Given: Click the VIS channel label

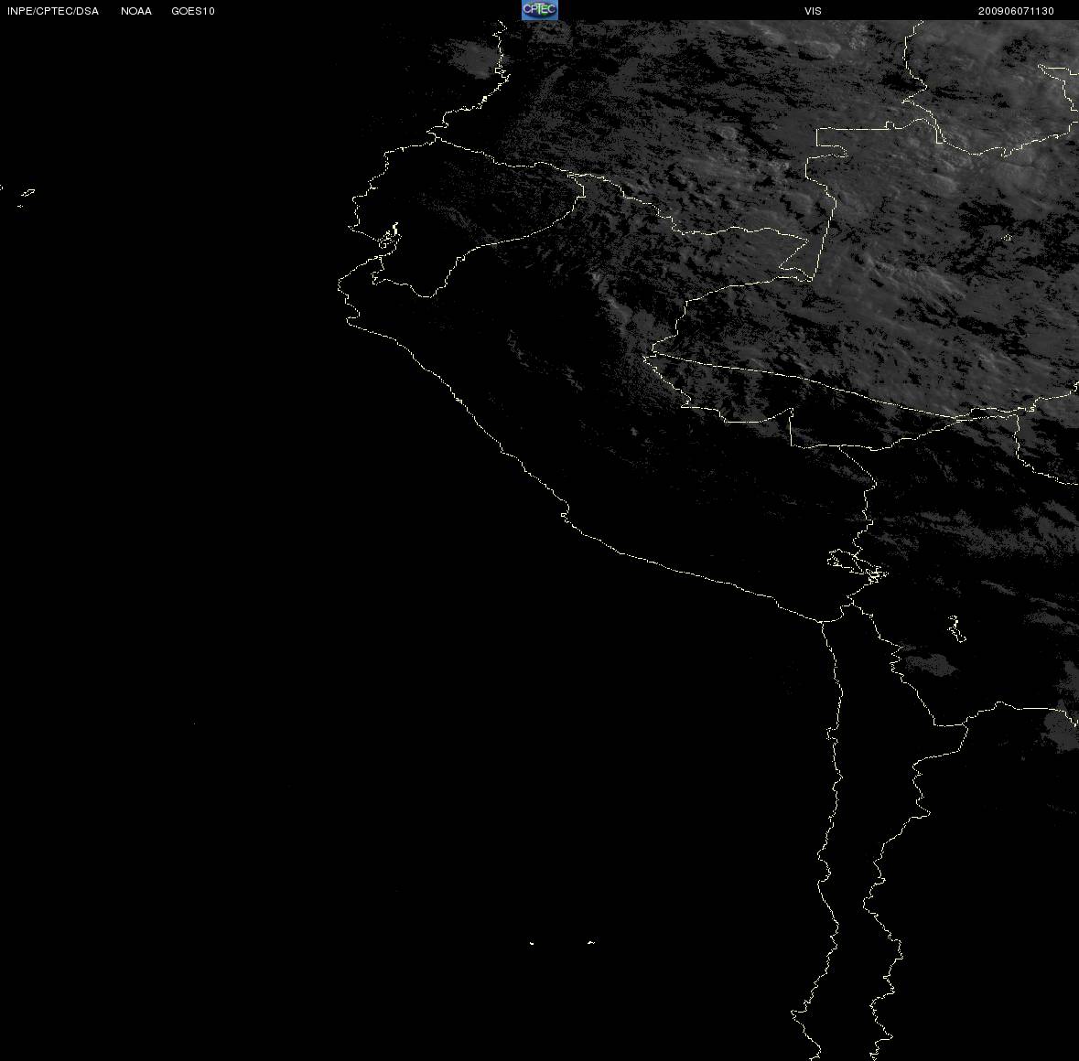Looking at the screenshot, I should coord(813,11).
